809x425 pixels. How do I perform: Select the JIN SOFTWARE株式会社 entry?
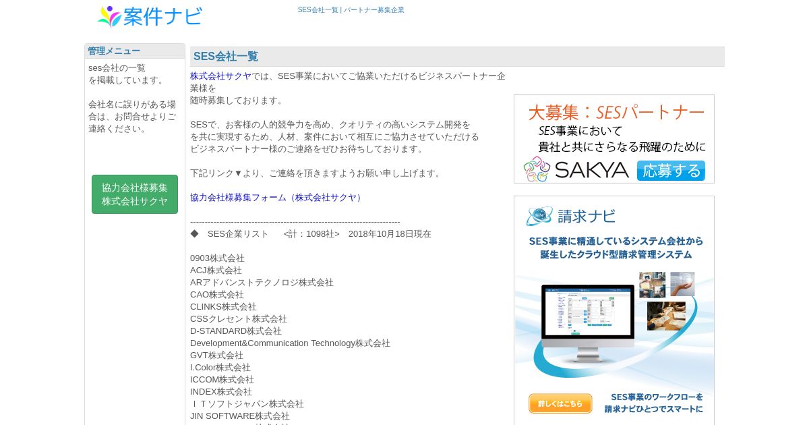point(240,416)
